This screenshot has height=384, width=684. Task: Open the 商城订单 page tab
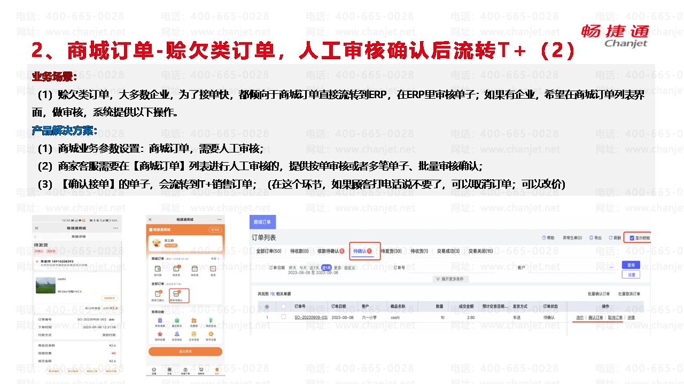tap(262, 221)
